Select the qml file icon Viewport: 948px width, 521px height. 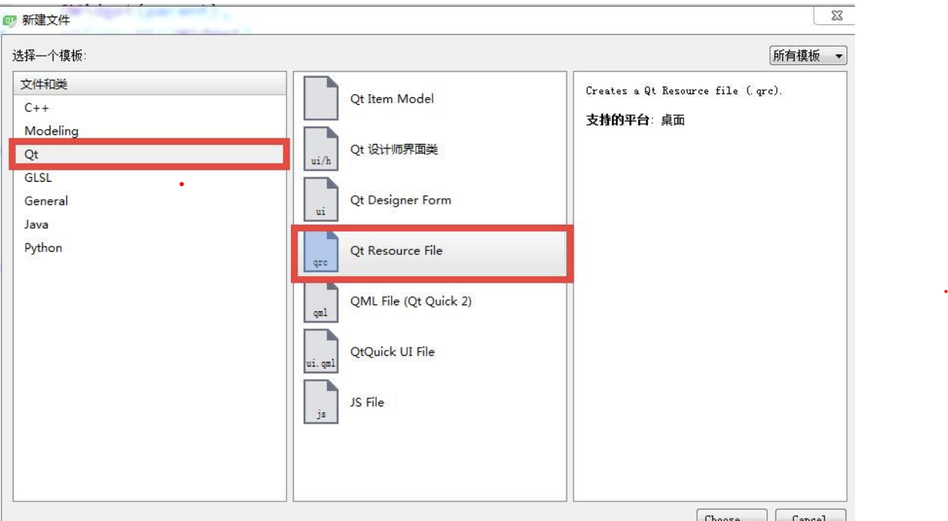coord(321,301)
